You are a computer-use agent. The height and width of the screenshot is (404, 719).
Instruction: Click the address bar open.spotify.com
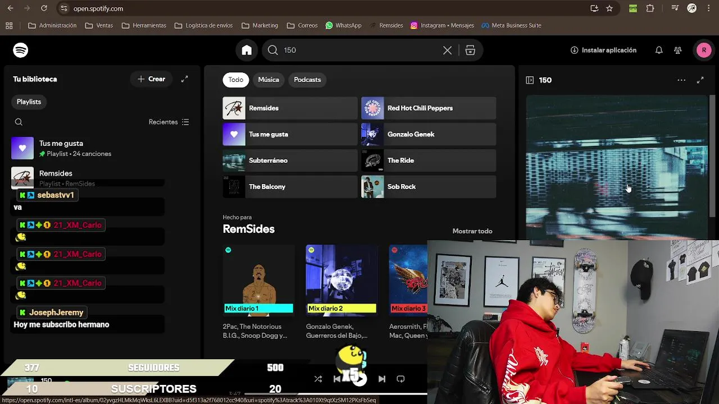click(98, 8)
